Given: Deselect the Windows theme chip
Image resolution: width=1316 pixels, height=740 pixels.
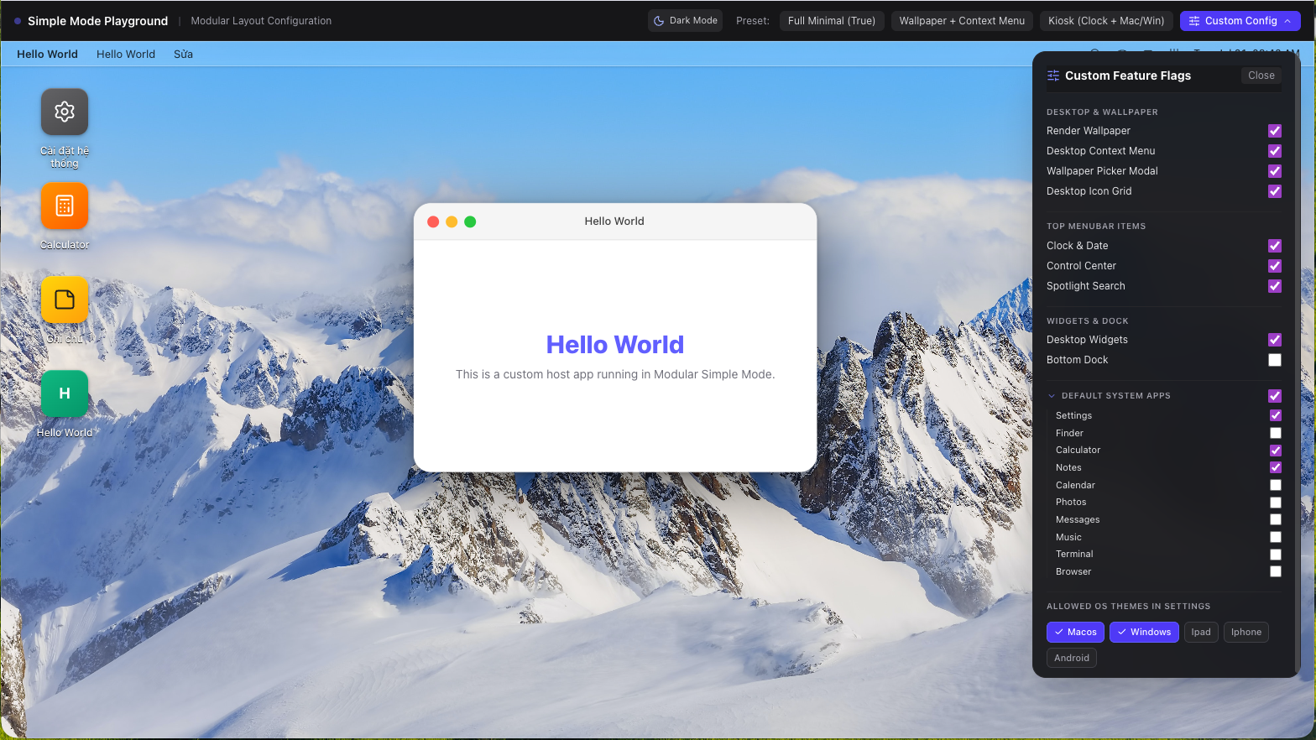Looking at the screenshot, I should (1144, 633).
